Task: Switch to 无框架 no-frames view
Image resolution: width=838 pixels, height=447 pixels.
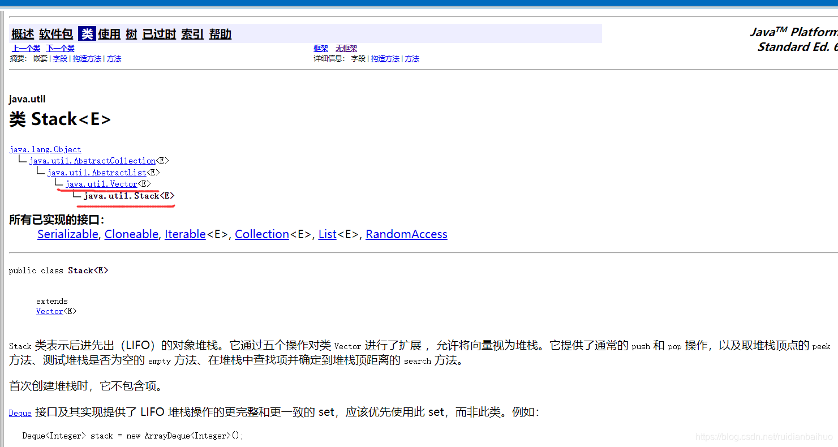Action: [346, 49]
